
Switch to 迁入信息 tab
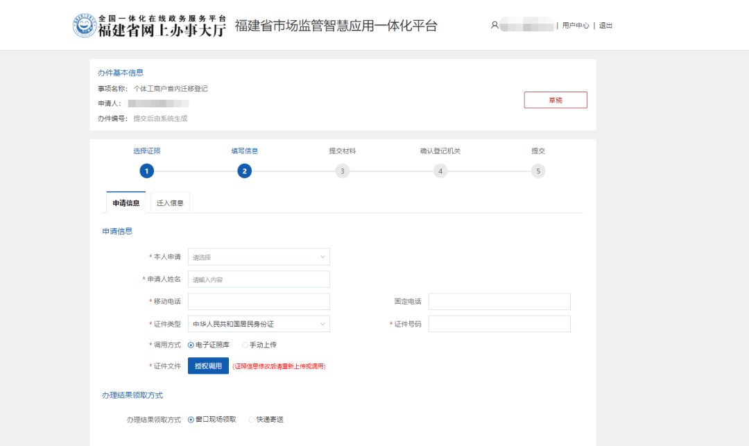click(x=170, y=203)
